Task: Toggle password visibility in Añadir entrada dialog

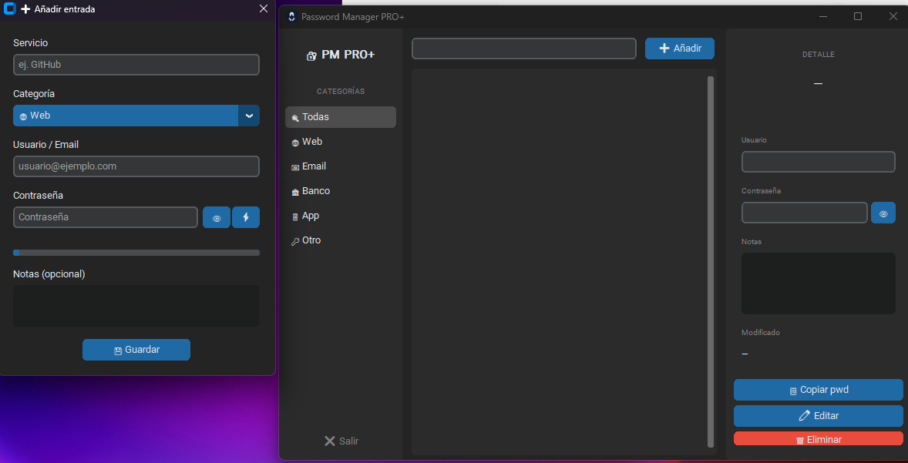Action: point(217,217)
